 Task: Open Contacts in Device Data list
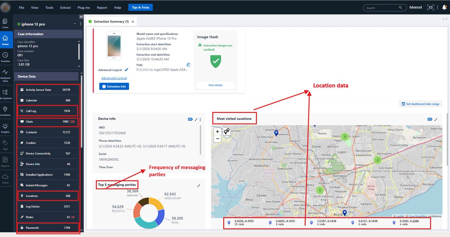pos(48,132)
